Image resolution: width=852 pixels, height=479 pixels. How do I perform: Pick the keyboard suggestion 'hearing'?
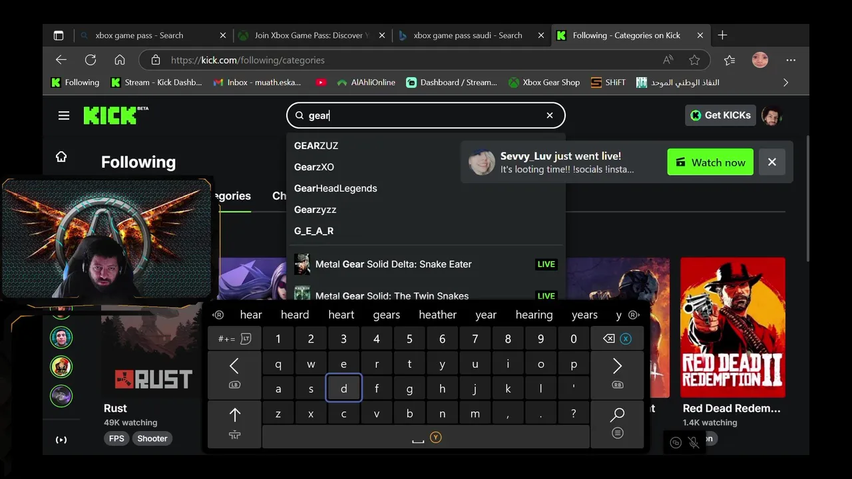(x=534, y=315)
